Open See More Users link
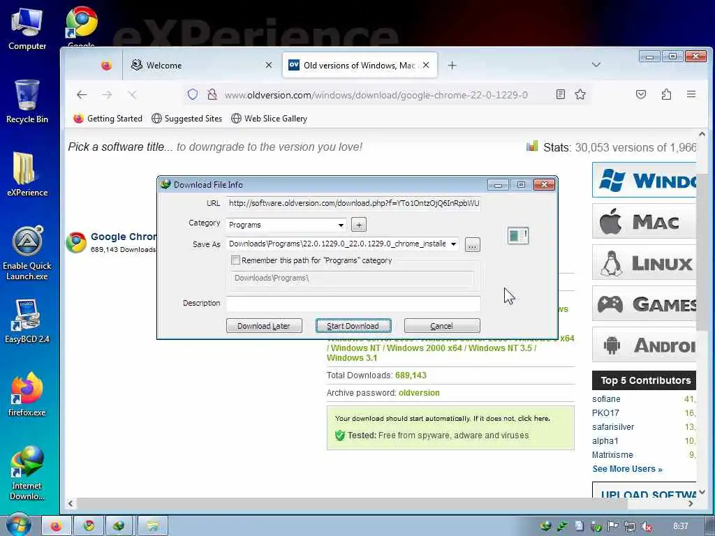The height and width of the screenshot is (536, 715). pyautogui.click(x=627, y=468)
